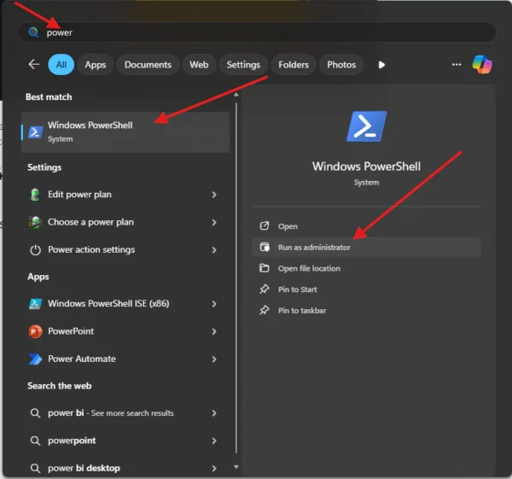The image size is (512, 479).
Task: Click the results list scroll up arrow
Action: pos(236,95)
